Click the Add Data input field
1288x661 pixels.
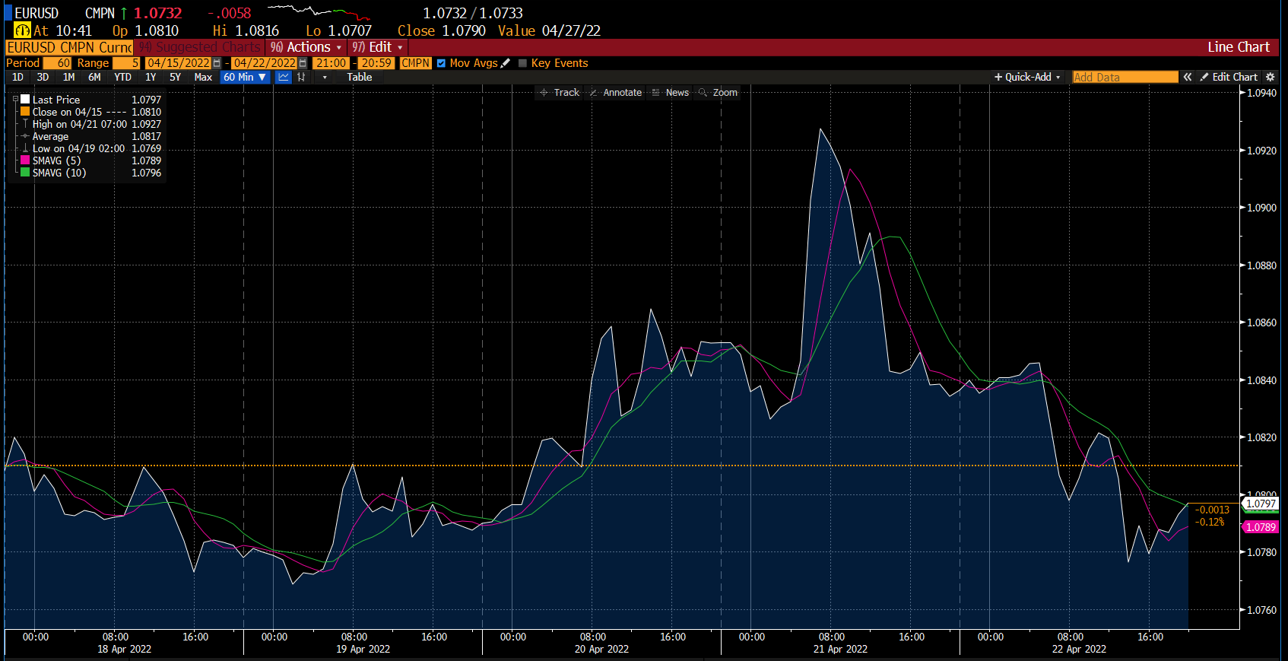[x=1125, y=78]
